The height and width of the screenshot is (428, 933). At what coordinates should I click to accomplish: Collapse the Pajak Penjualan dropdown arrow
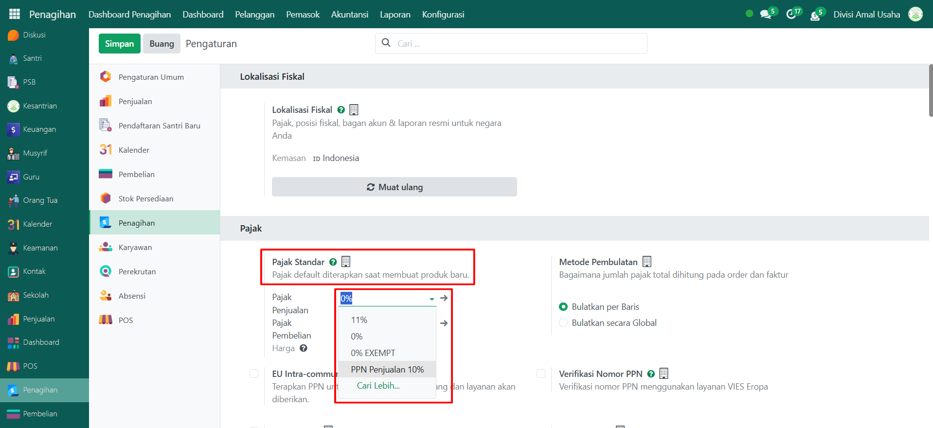tap(431, 299)
